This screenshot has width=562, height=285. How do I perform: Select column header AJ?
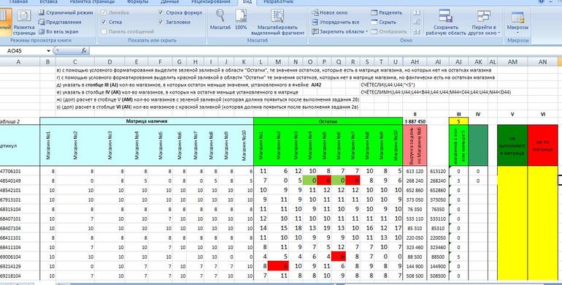coord(459,62)
